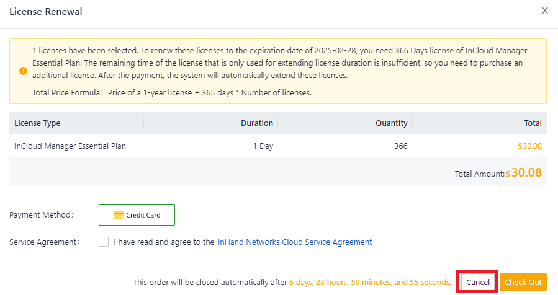Select the Credit Card payment method

[137, 215]
